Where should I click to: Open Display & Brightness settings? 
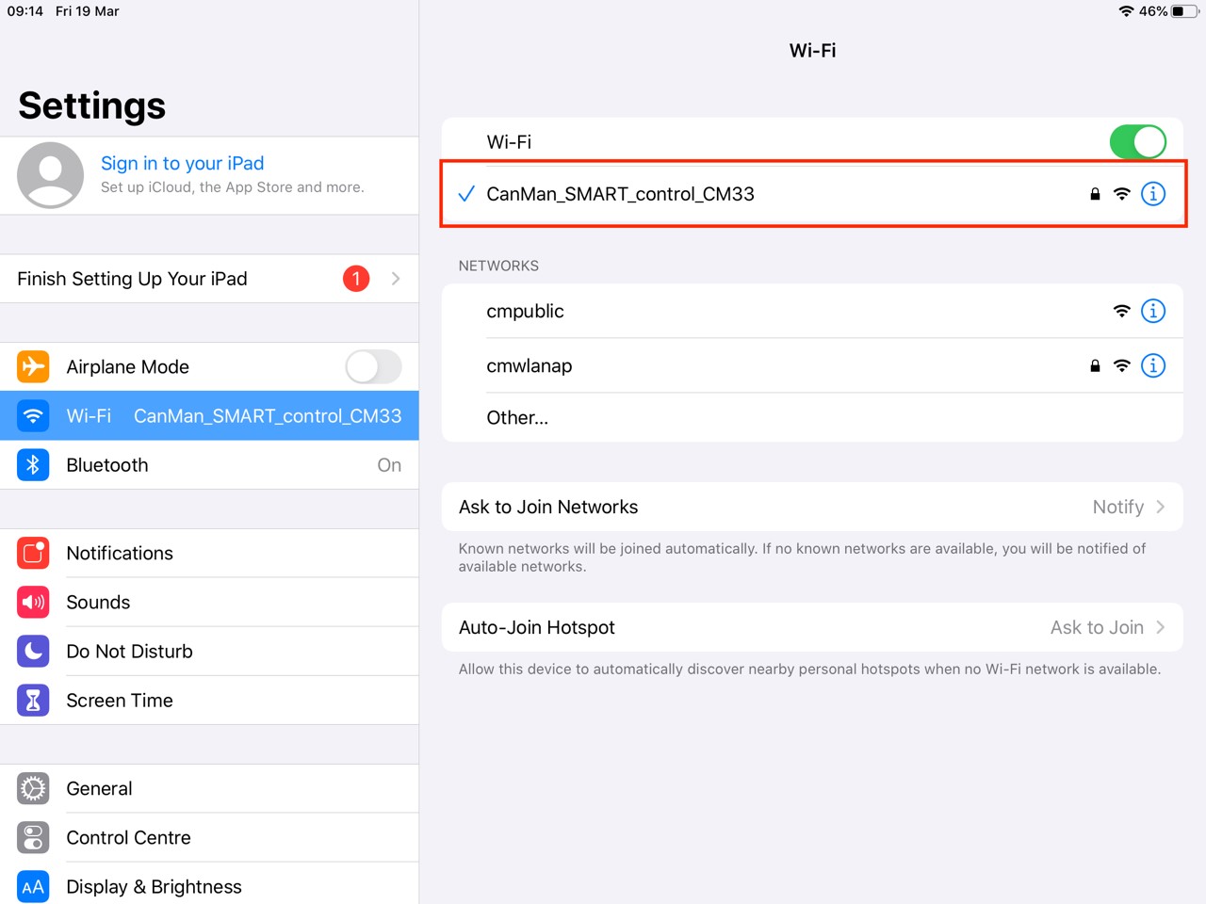154,886
